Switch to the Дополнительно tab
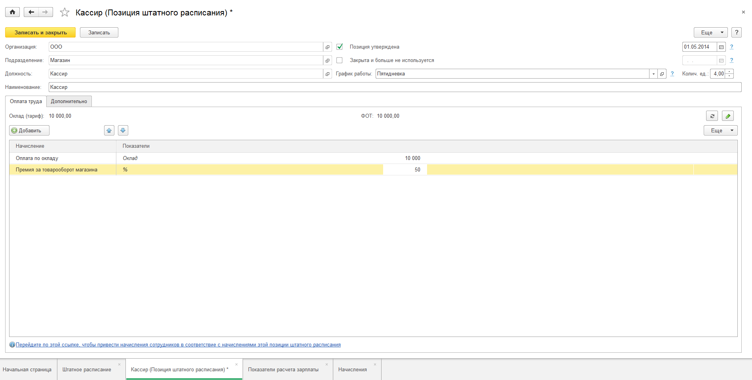The height and width of the screenshot is (380, 752). point(69,101)
